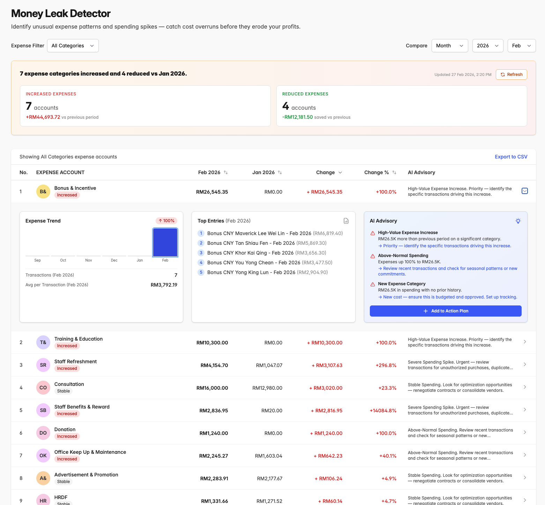
Task: Select the sort icon on Feb 2026 column
Action: (x=226, y=172)
